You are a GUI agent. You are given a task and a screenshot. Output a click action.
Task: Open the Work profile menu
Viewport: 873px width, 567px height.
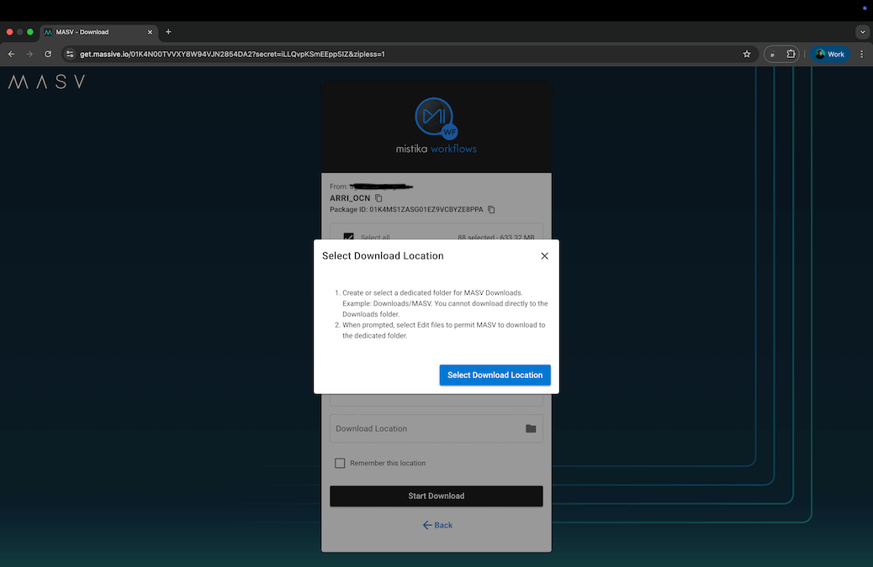pos(829,54)
